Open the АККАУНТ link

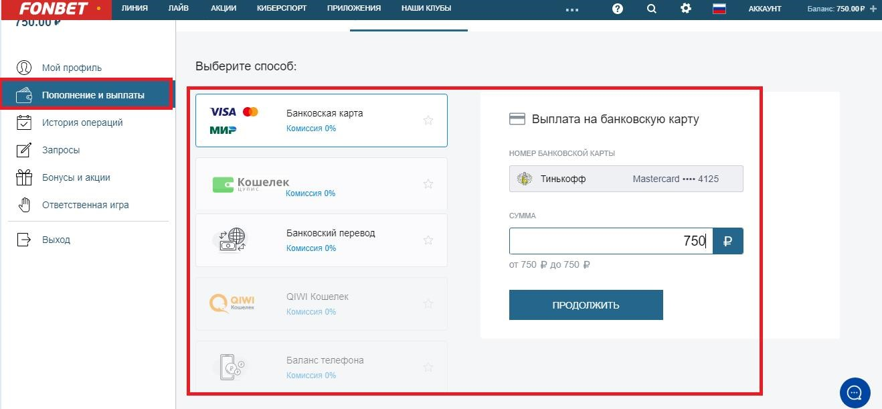coord(765,9)
